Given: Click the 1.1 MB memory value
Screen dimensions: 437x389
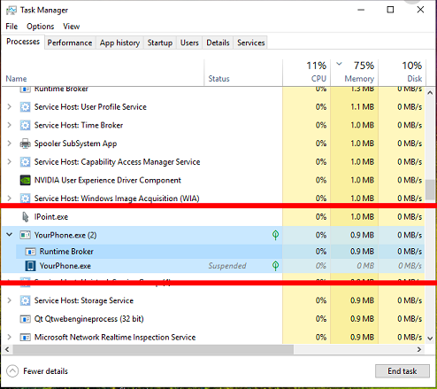Looking at the screenshot, I should (x=362, y=107).
